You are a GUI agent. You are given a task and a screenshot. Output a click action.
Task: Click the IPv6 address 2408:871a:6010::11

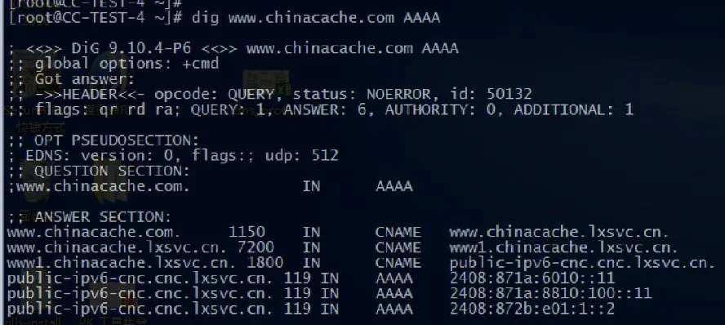click(532, 278)
